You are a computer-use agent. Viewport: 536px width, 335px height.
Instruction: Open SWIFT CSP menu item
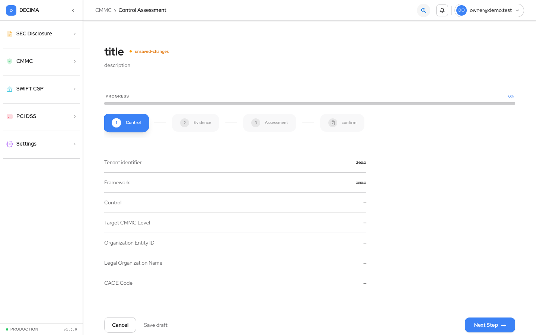[41, 89]
